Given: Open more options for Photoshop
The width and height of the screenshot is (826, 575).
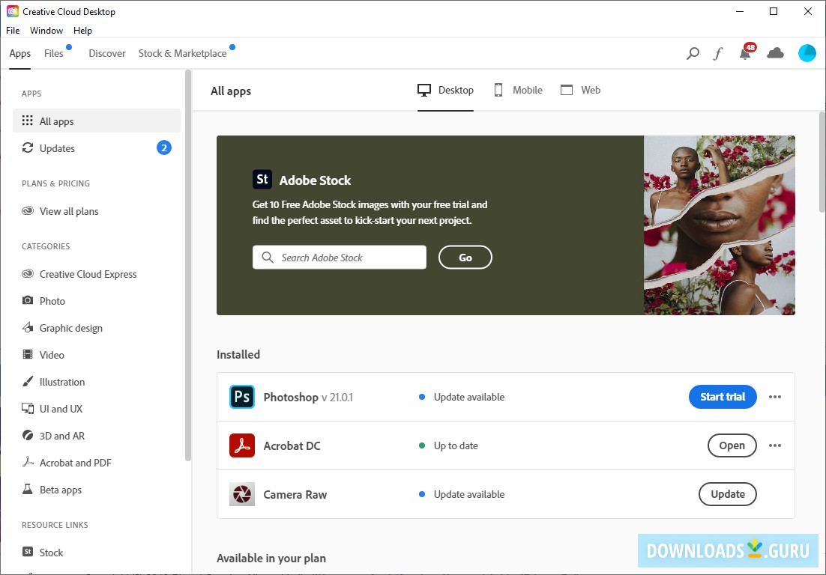Looking at the screenshot, I should coord(774,397).
